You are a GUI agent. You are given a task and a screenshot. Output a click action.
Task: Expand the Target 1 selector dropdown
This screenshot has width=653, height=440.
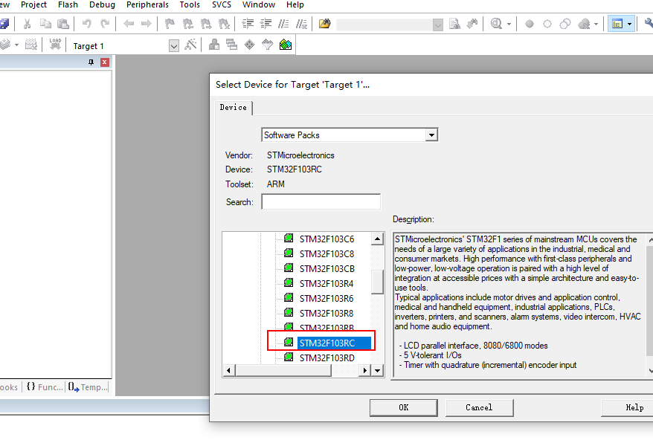(x=174, y=46)
